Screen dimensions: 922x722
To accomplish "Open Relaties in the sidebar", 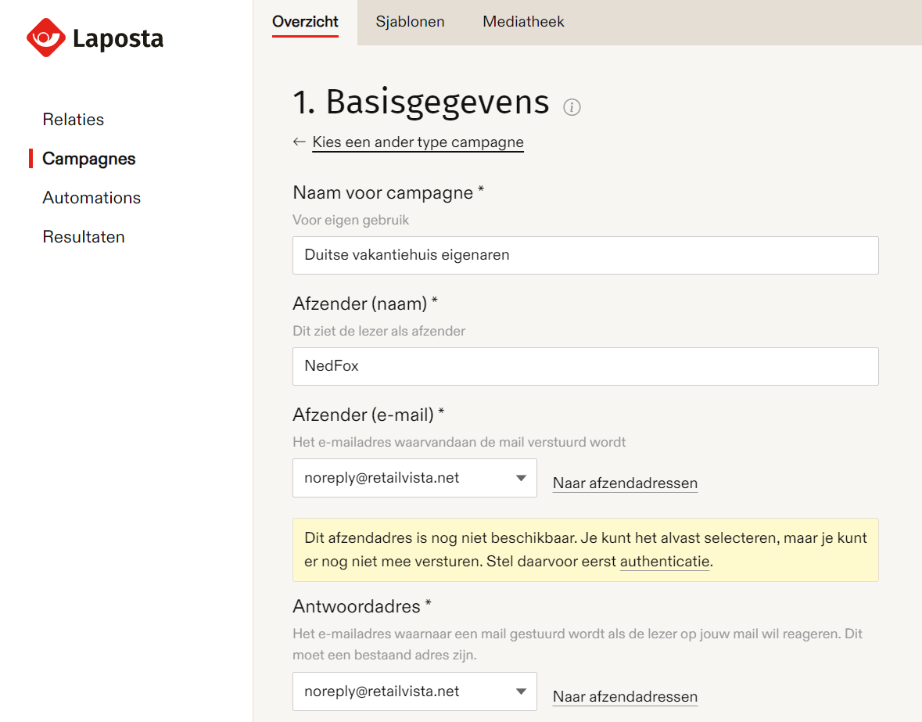I will (73, 119).
